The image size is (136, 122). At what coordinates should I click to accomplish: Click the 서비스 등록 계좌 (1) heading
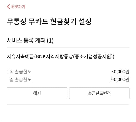[30, 40]
